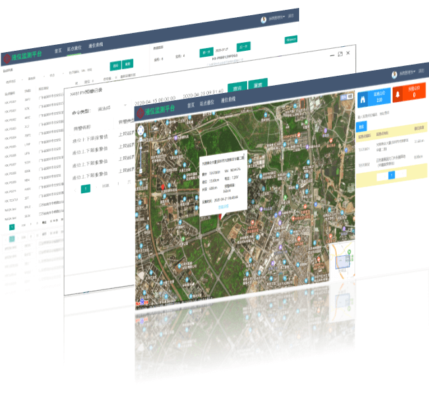This screenshot has height=401, width=429.
Task: Toggle map layer type switch at map corner
Action: pos(347,97)
